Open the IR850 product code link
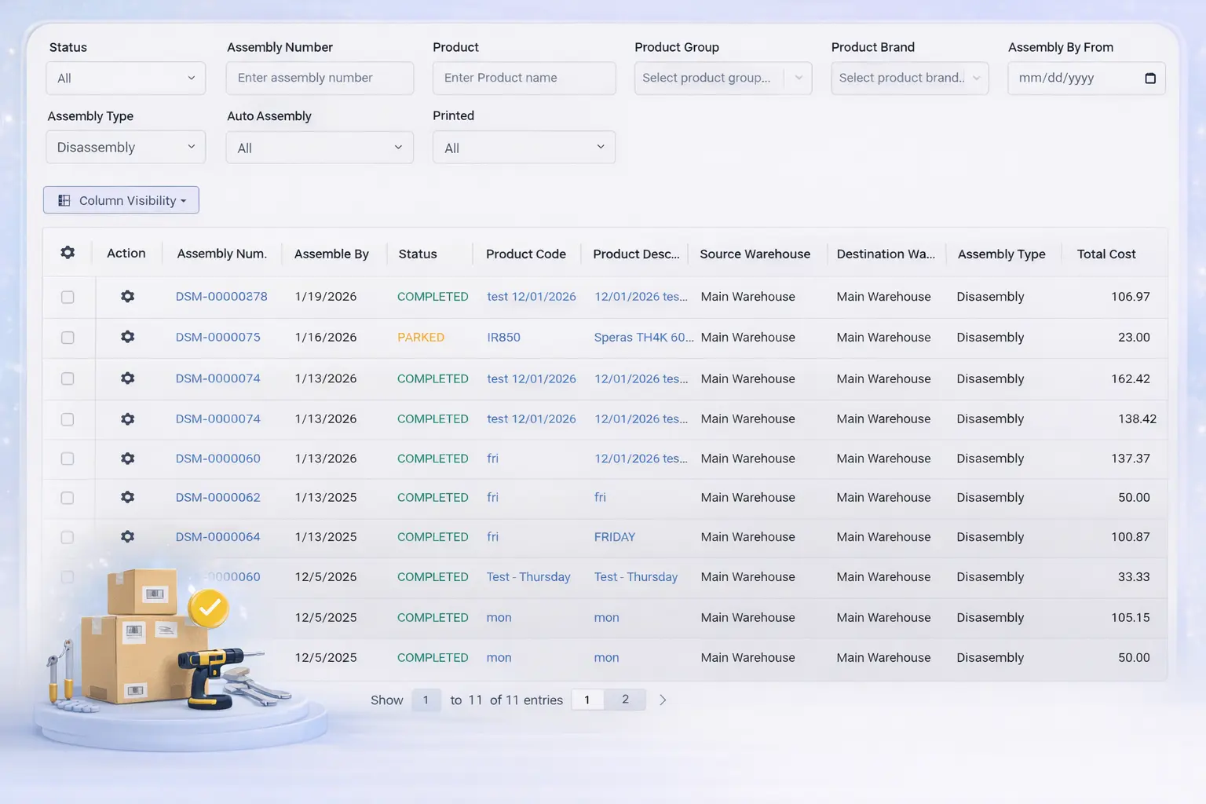Viewport: 1206px width, 804px height. (503, 338)
